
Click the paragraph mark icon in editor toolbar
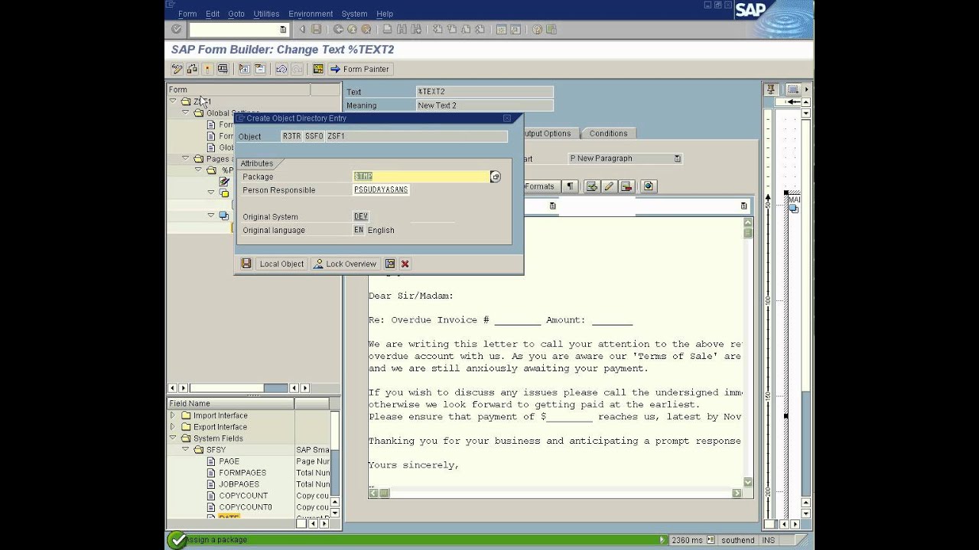570,186
